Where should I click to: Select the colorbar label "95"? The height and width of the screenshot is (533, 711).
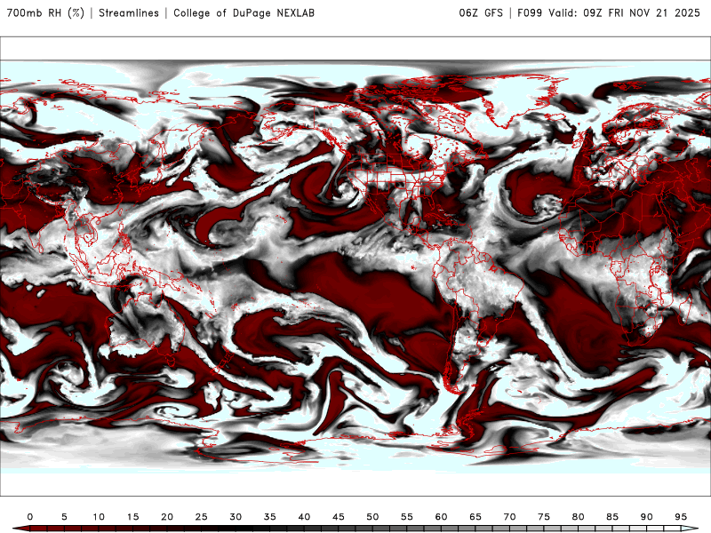[x=681, y=517]
